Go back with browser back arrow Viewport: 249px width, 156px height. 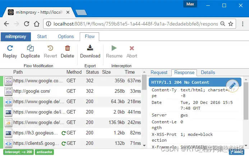(x=6, y=24)
